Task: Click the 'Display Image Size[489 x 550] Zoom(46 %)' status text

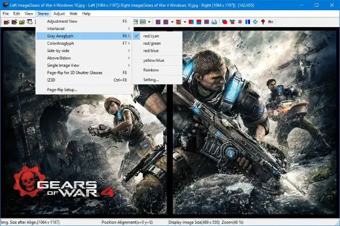Action: (x=206, y=222)
